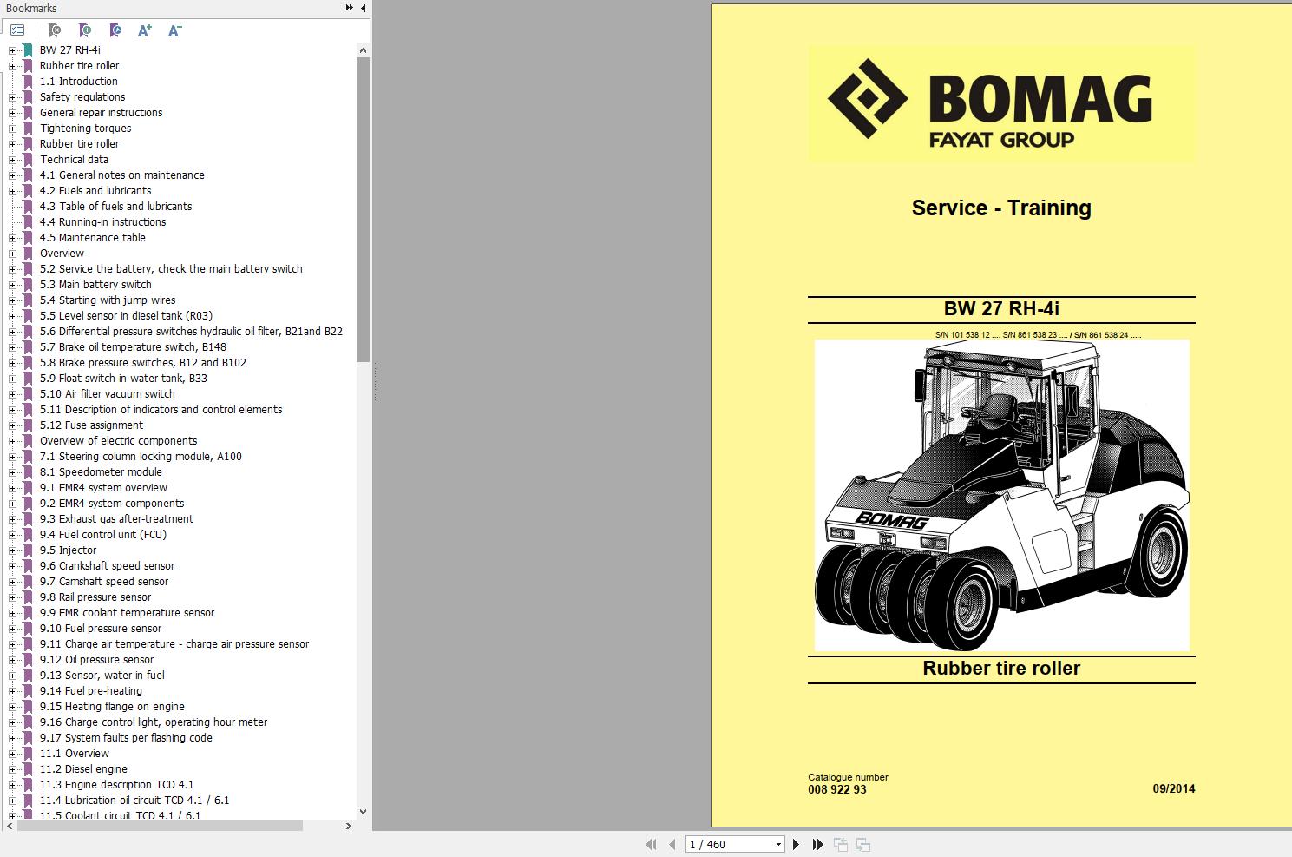This screenshot has width=1292, height=857.
Task: Decrease bookmark text size with A-
Action: (174, 30)
